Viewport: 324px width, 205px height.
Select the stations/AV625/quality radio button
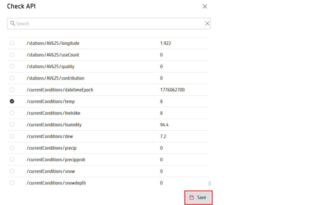[12, 66]
